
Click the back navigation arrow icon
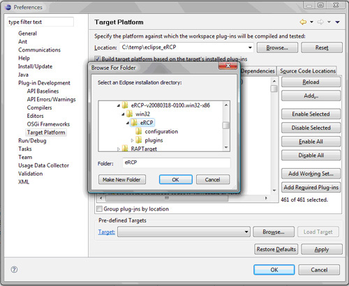(303, 22)
